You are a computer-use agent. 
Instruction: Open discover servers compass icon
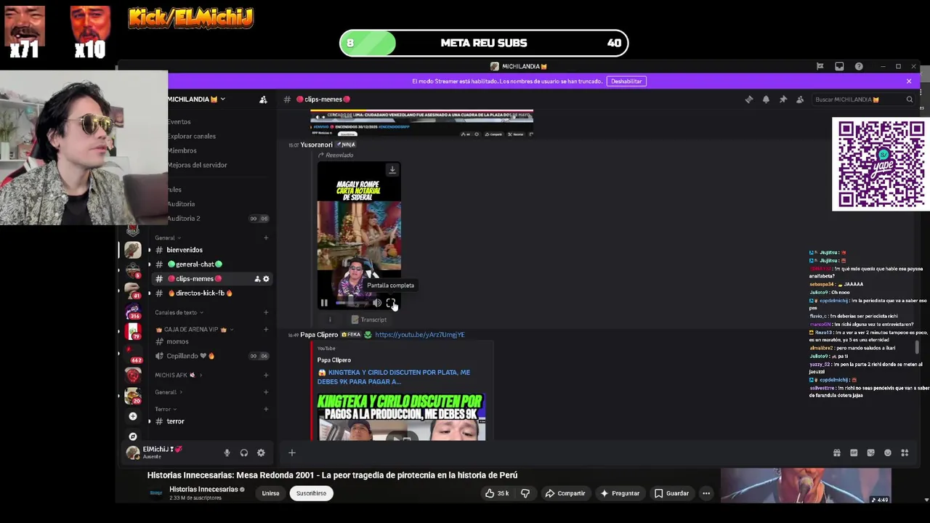133,437
